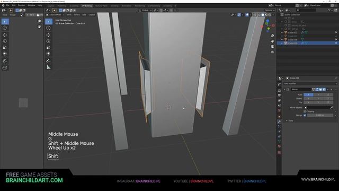This screenshot has height=191, width=339.
Task: Toggle Mirror Axis X button
Action: [x=308, y=95]
